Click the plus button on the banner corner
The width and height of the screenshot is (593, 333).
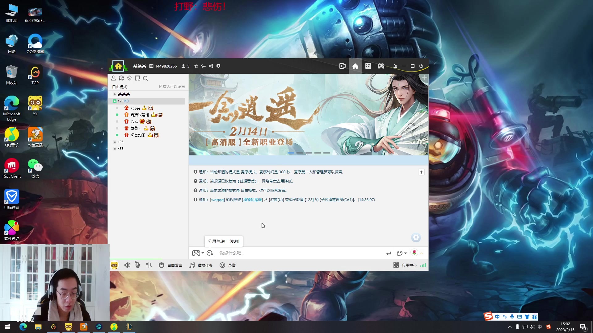[x=425, y=78]
